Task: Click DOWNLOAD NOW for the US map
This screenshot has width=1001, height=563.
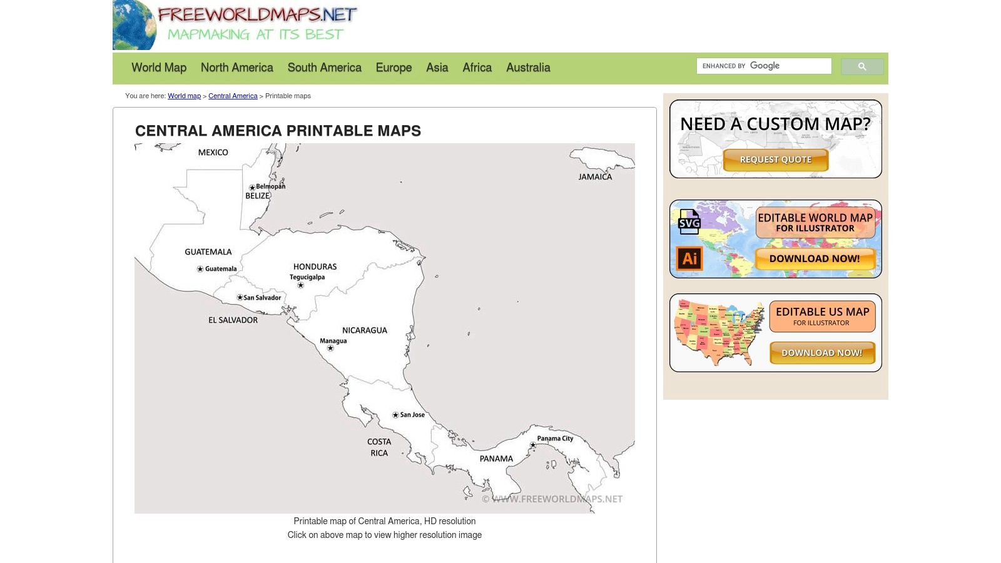Action: [x=821, y=353]
